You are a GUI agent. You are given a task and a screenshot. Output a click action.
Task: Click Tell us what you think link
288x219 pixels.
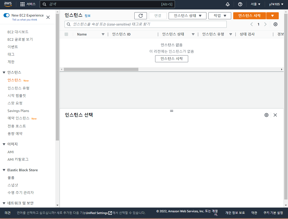point(25,20)
